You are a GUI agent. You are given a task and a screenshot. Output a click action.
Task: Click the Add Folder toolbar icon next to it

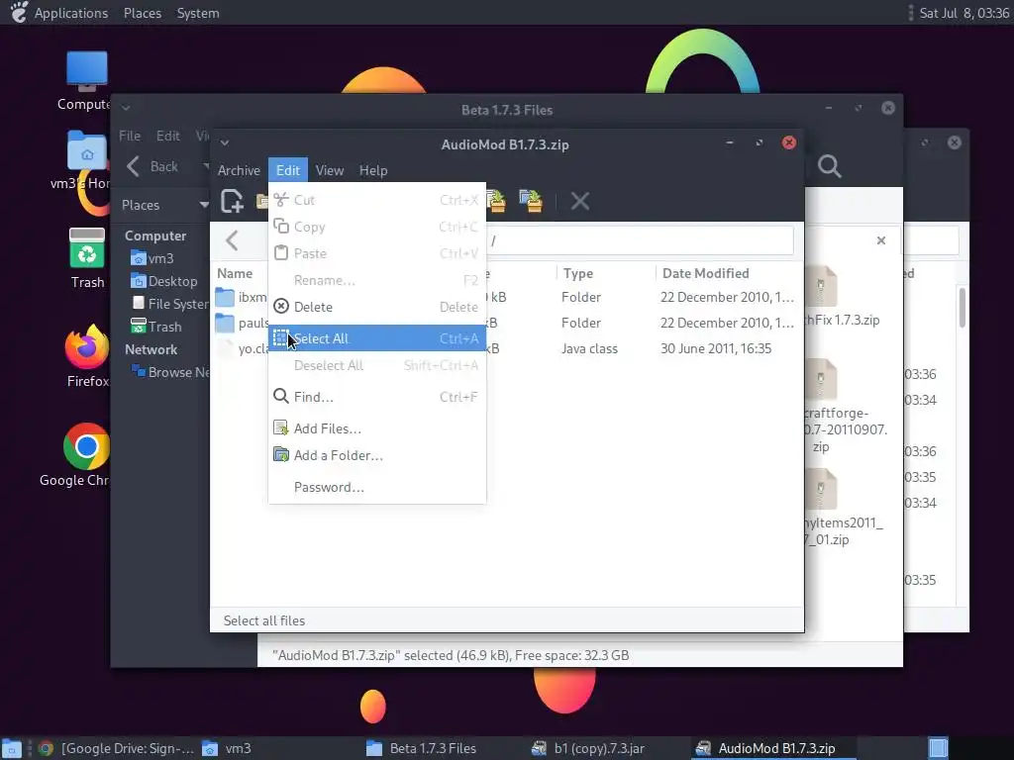pyautogui.click(x=531, y=201)
